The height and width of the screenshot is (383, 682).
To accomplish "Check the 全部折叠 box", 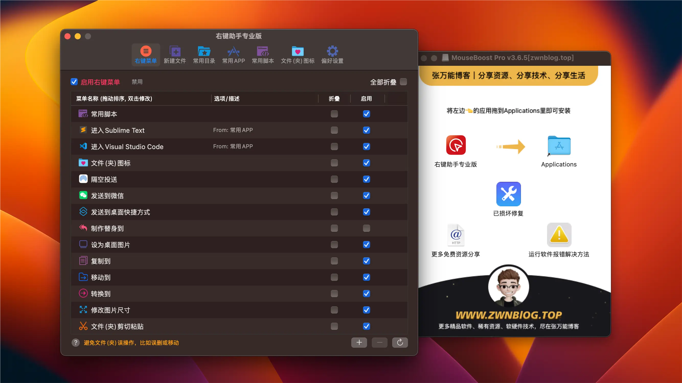I will (x=403, y=82).
